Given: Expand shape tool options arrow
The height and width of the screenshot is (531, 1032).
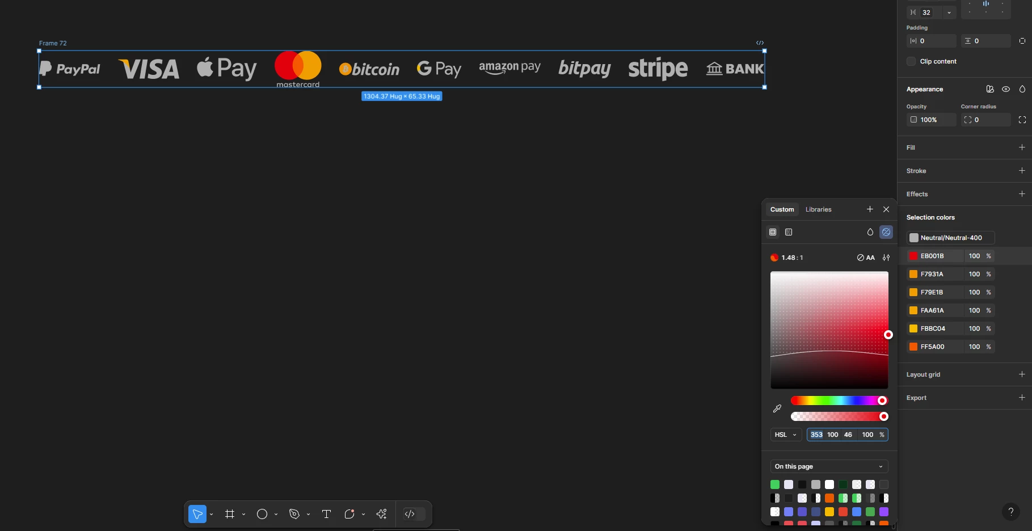Looking at the screenshot, I should tap(276, 515).
